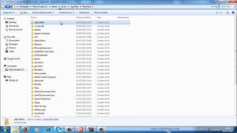Select the DAEMON Tools Ultra folder icon
The width and height of the screenshot is (237, 133).
pyautogui.click(x=32, y=52)
